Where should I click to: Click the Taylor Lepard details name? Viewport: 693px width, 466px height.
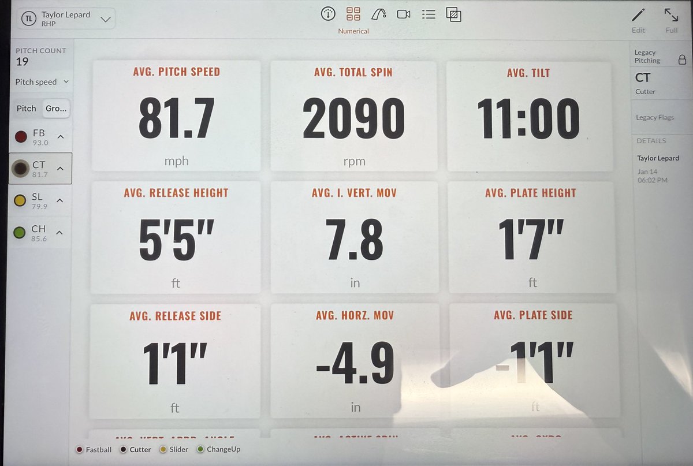point(658,158)
